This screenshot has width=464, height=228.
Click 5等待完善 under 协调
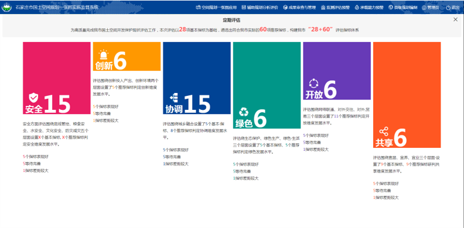coord(172,157)
